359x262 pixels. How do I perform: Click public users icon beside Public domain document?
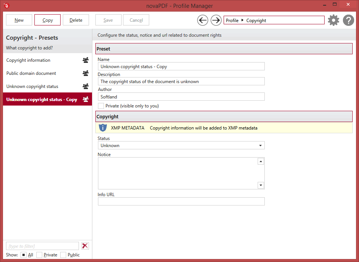[x=86, y=73]
